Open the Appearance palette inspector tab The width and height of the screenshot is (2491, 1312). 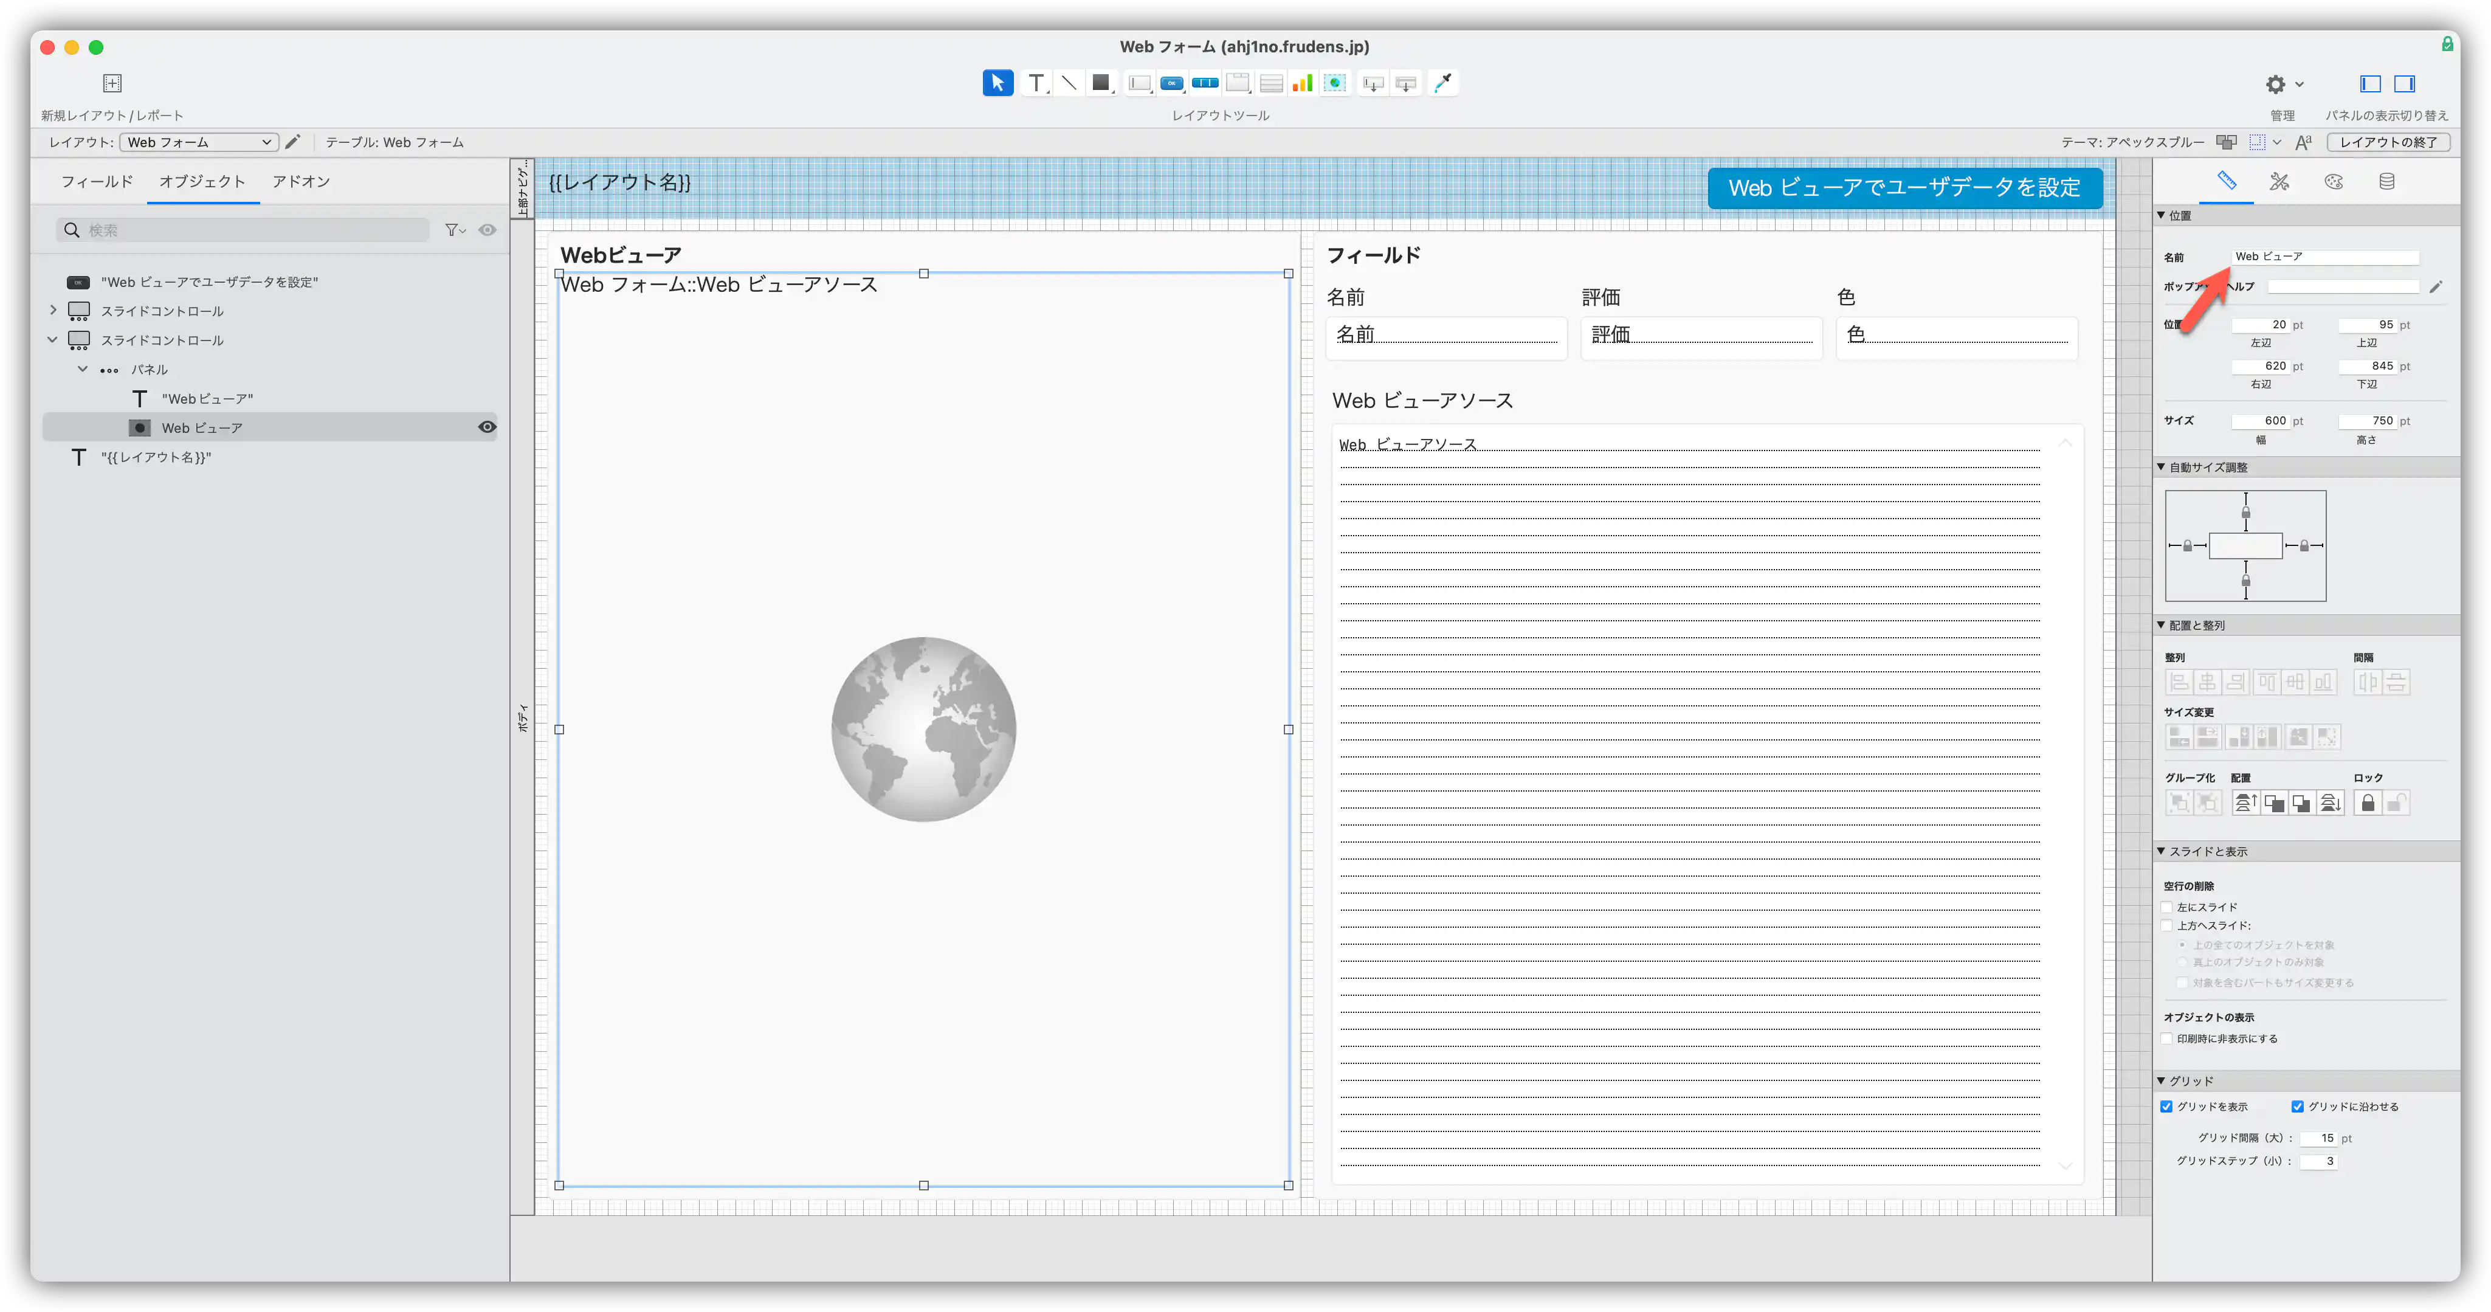point(2334,181)
